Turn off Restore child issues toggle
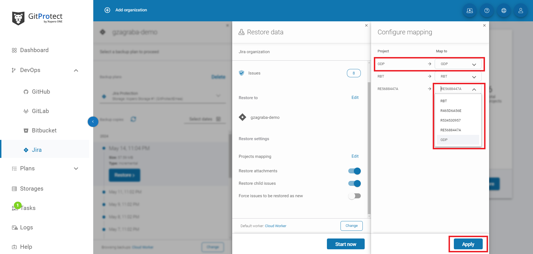Viewport: 533px width, 254px height. pyautogui.click(x=354, y=183)
